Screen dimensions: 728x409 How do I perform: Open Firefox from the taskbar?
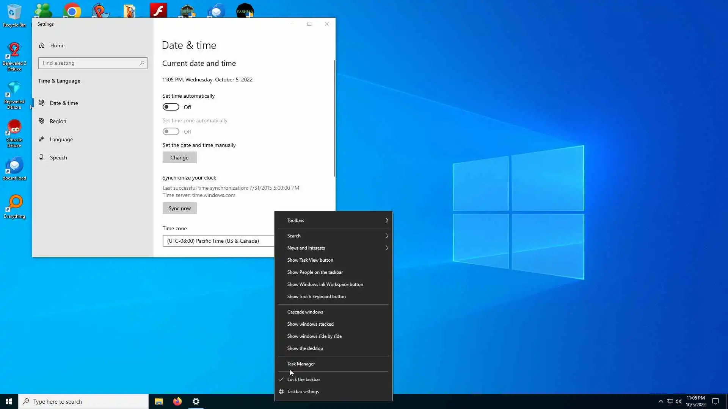point(177,401)
